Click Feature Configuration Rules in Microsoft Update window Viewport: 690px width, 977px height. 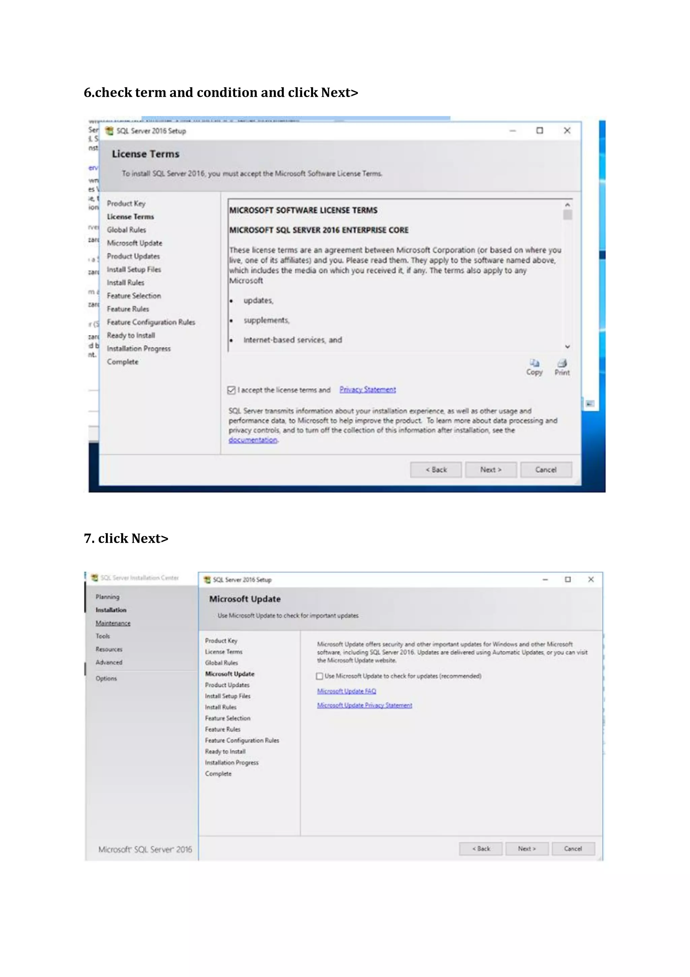[242, 740]
